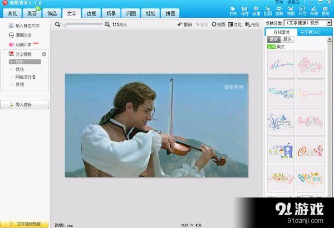Switch to the 美容 tab
This screenshot has width=334, height=228.
tap(32, 13)
